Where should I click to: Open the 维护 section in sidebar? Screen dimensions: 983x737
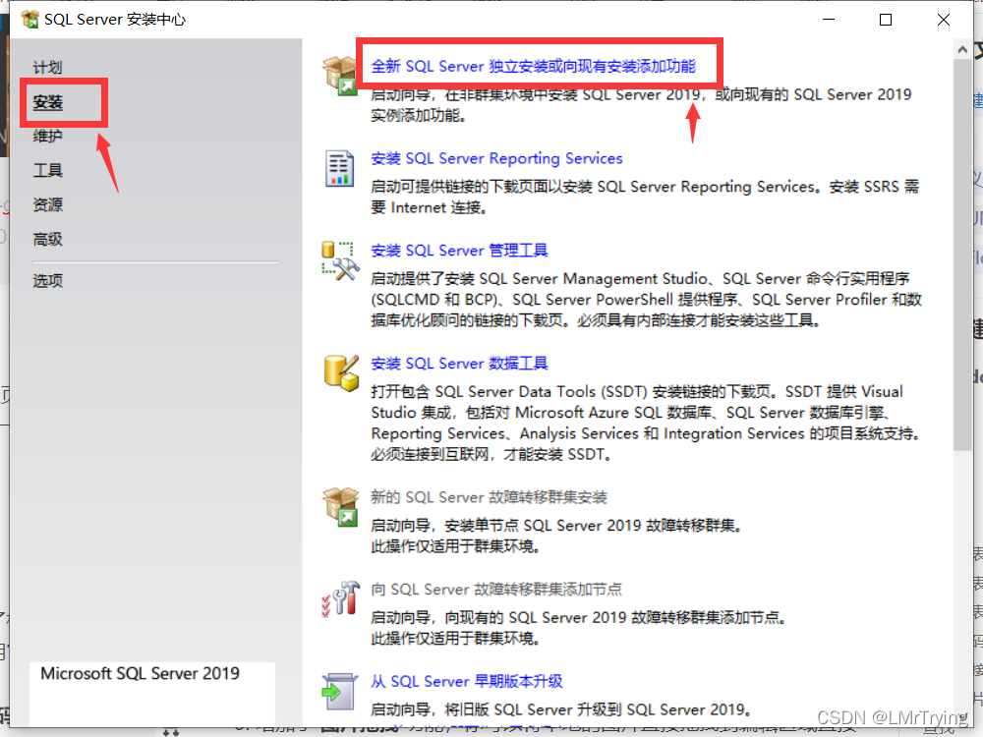(47, 136)
